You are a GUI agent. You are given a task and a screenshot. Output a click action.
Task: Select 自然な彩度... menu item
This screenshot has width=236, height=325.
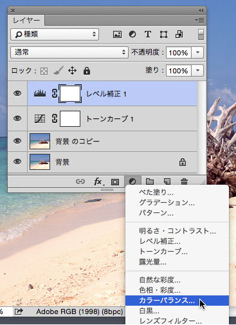(177, 280)
